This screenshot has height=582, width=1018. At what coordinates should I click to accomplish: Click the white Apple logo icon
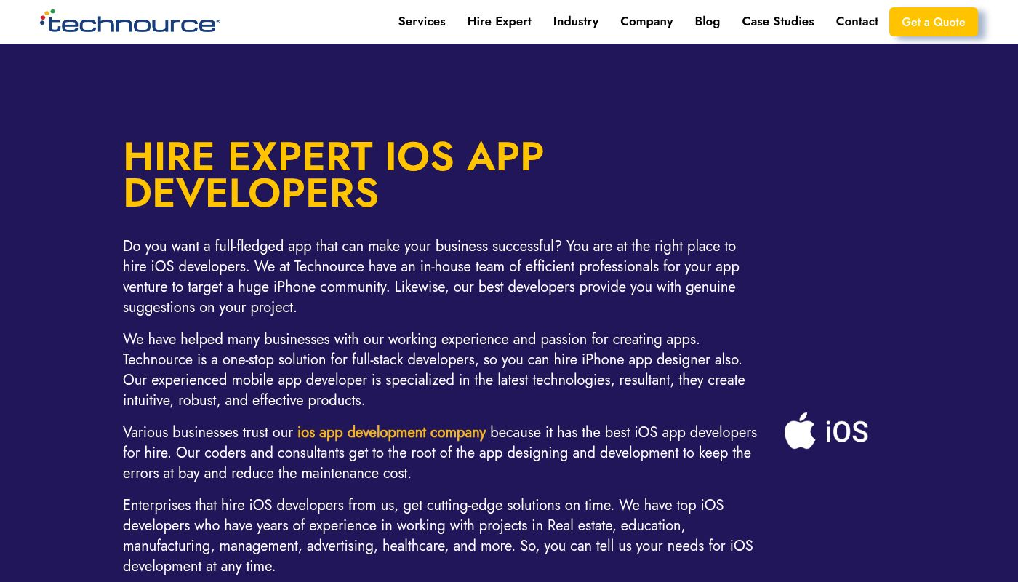[800, 431]
